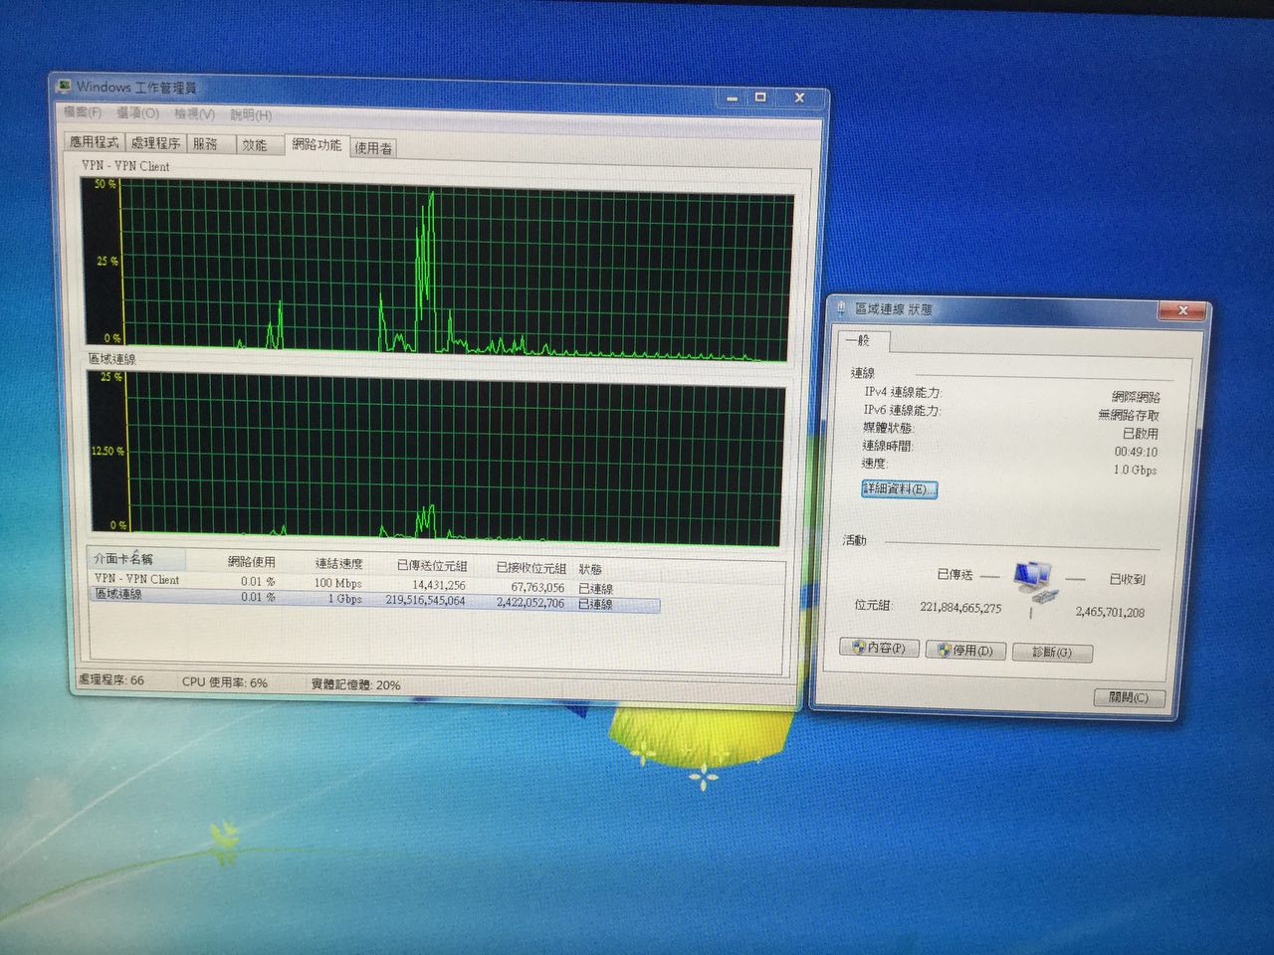Click the "100 Mbps" link speed cell
1274x955 pixels.
[x=338, y=583]
